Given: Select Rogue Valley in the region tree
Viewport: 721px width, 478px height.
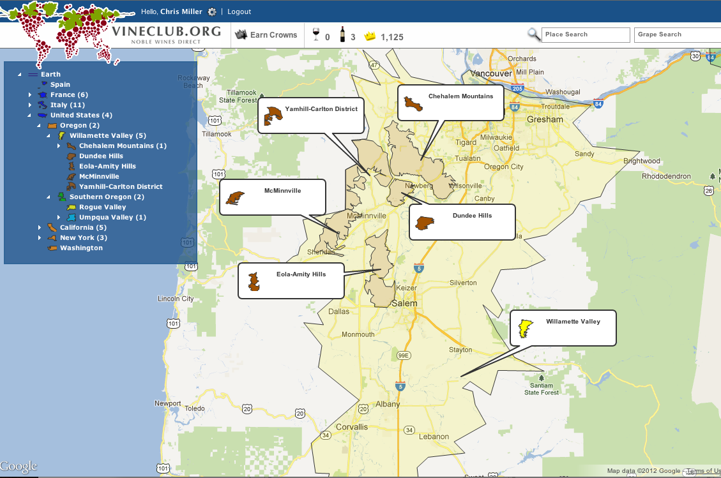Looking at the screenshot, I should 102,207.
